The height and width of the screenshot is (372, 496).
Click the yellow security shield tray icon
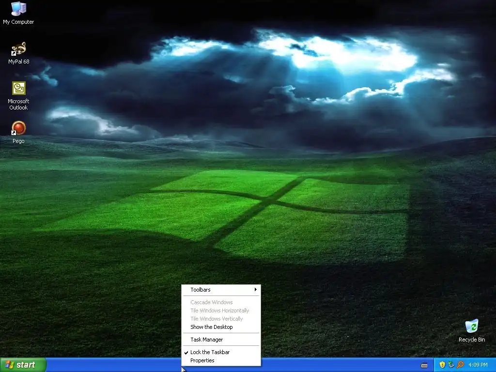[x=442, y=365]
